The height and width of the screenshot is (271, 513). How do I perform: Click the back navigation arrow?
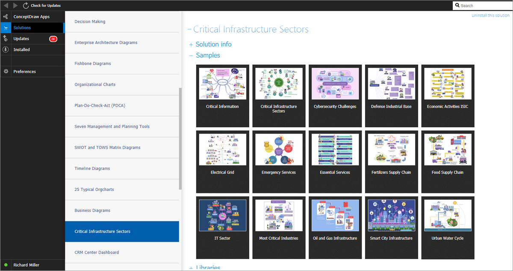point(6,6)
